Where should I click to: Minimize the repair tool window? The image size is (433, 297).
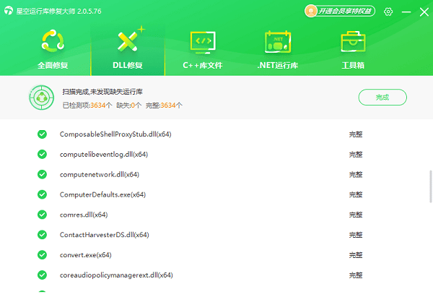click(x=406, y=12)
